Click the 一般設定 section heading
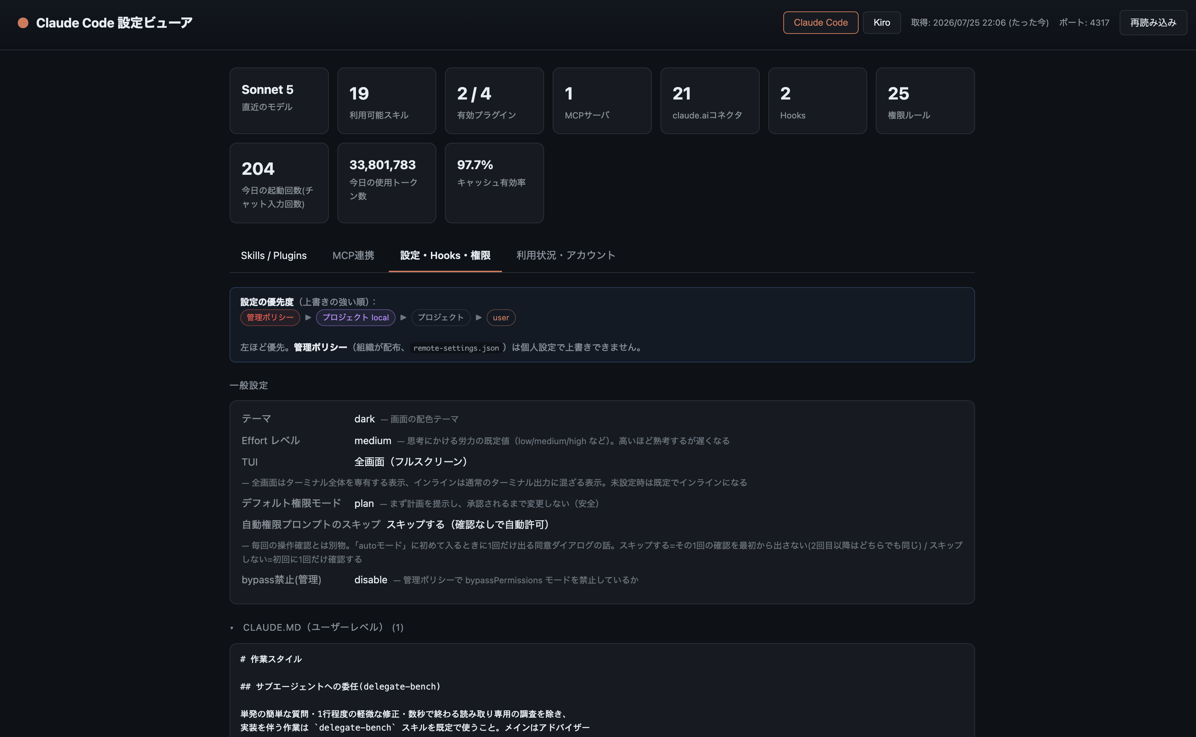The image size is (1196, 737). [249, 385]
